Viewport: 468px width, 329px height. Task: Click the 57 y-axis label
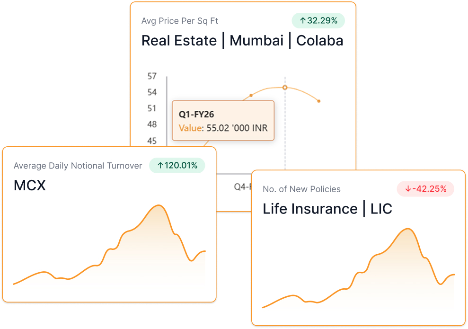point(152,76)
